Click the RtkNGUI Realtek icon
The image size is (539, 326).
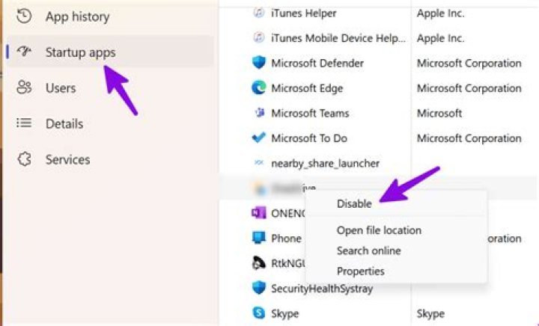(259, 263)
